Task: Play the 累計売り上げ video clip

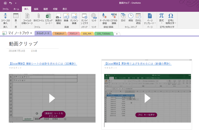Action: pos(148,98)
